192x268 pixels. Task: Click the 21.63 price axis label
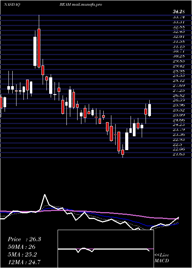tap(179, 154)
